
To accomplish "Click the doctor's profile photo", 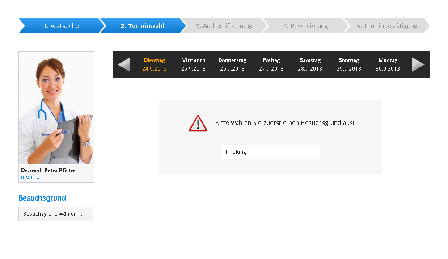I will pos(56,108).
